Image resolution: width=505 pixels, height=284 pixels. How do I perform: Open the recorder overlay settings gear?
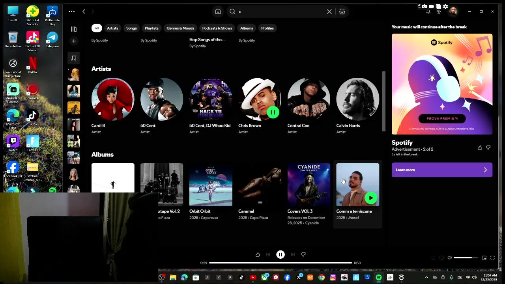point(445,6)
